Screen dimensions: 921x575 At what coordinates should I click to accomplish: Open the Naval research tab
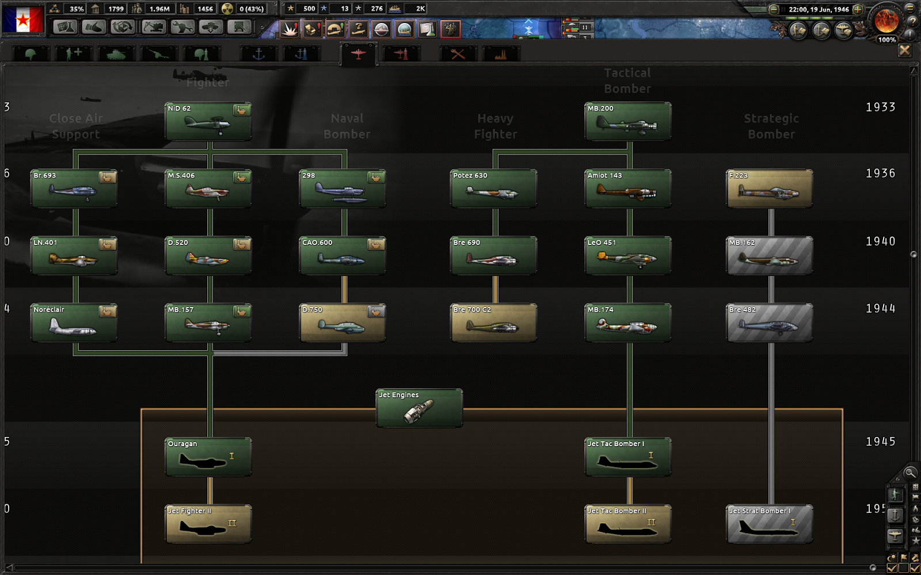[x=258, y=54]
